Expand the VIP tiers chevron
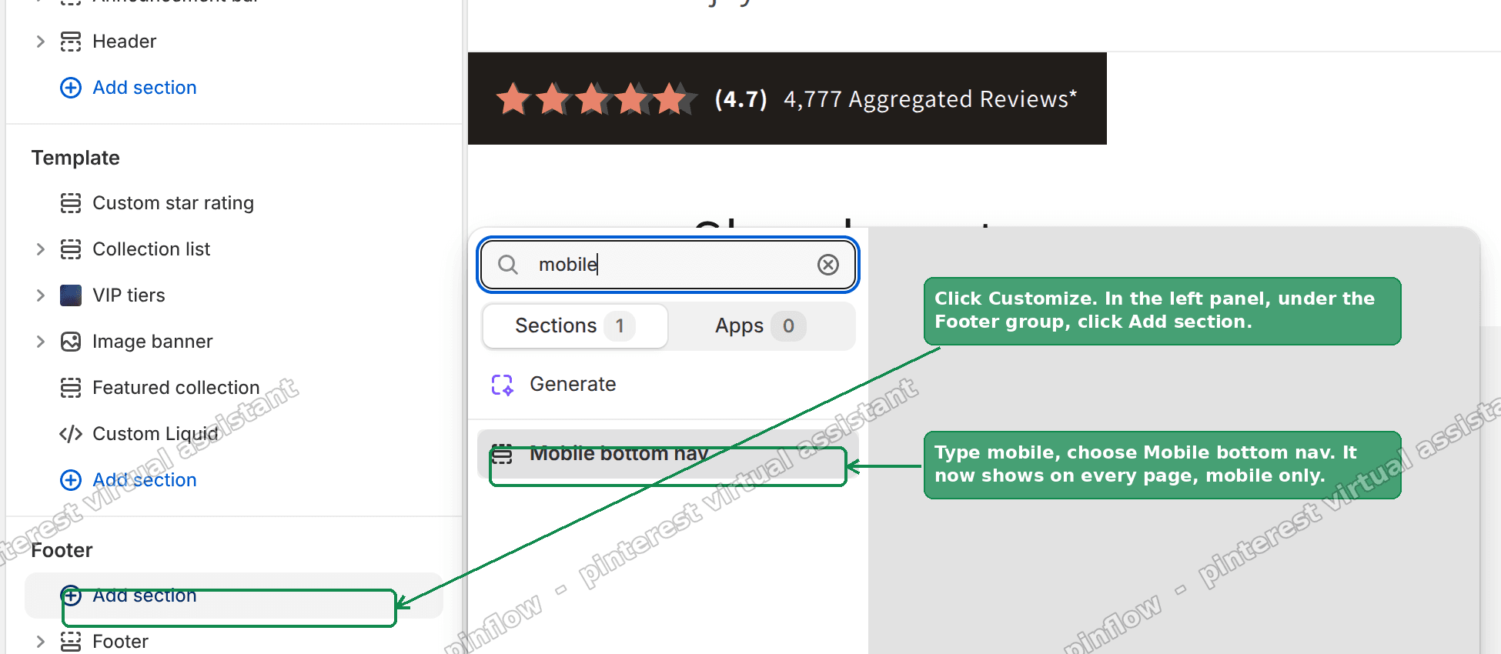The image size is (1501, 654). click(x=41, y=295)
